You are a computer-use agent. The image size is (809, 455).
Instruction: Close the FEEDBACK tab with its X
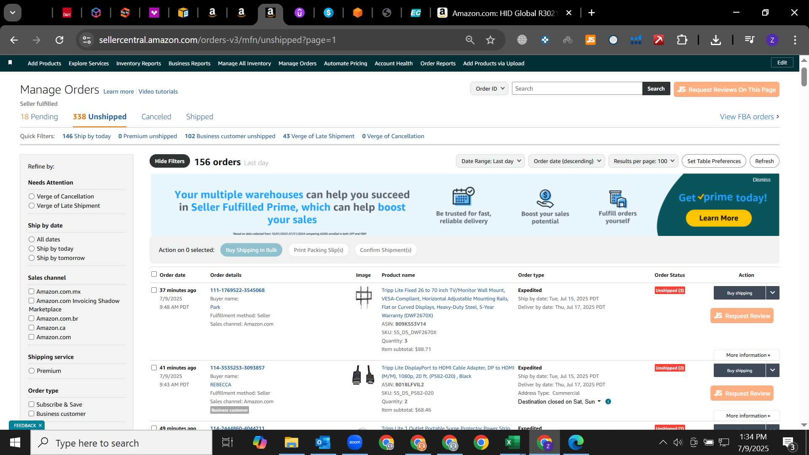[40, 426]
